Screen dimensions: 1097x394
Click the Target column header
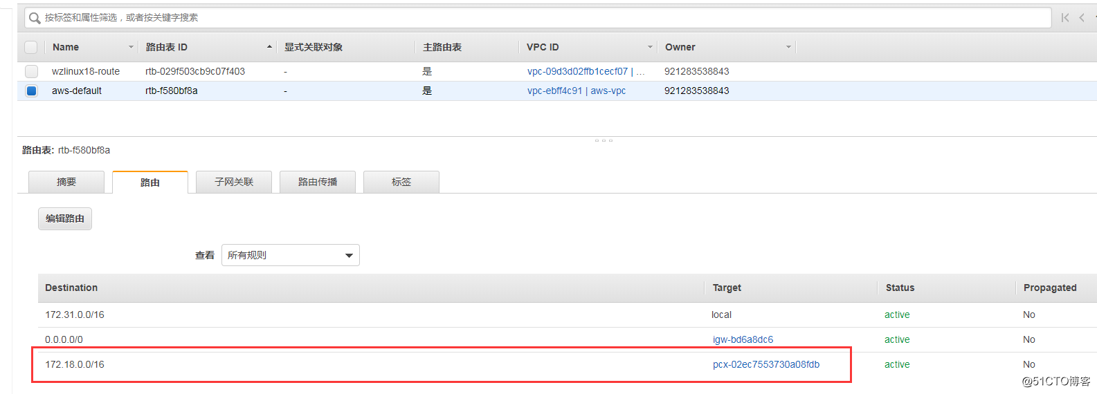tap(727, 288)
